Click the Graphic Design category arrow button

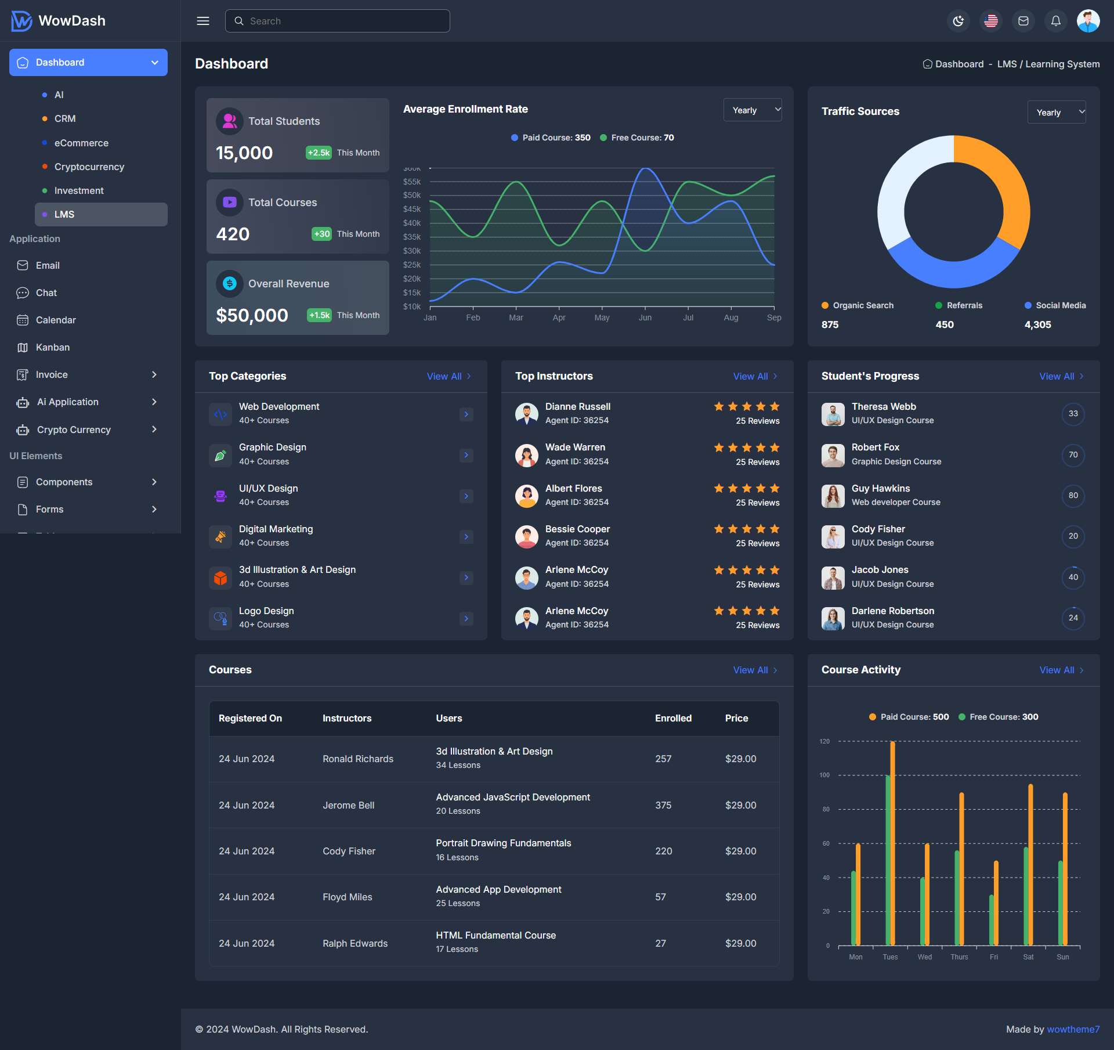click(x=466, y=455)
